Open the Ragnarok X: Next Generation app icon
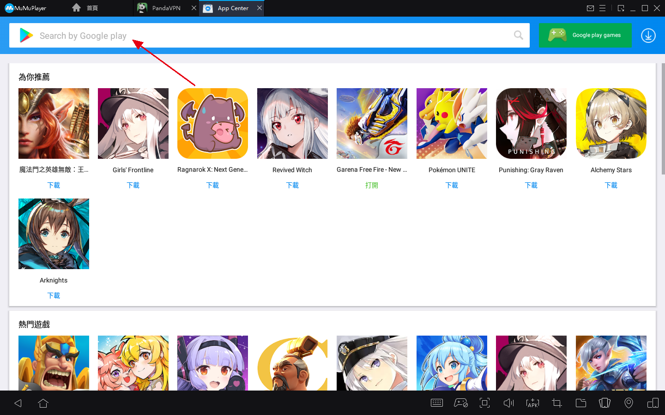Viewport: 665px width, 415px height. coord(212,123)
